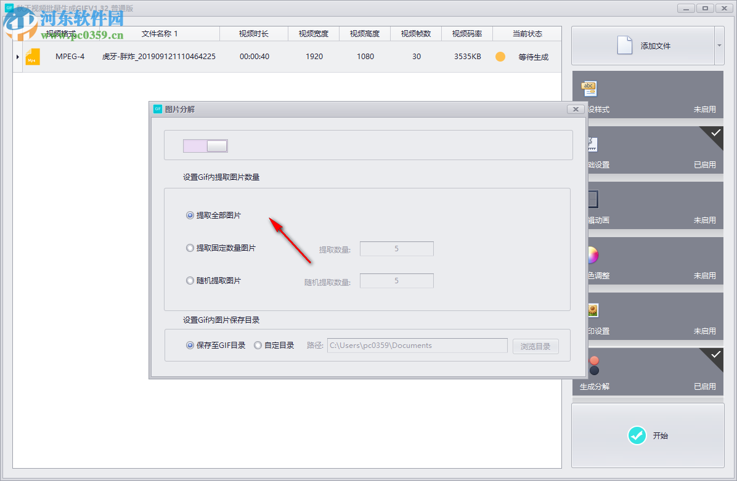Click the 添加文件 add file button
Screen dimensions: 737x481
[x=643, y=46]
